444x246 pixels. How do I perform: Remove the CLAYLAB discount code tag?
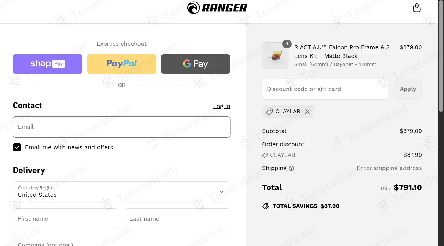click(x=307, y=112)
